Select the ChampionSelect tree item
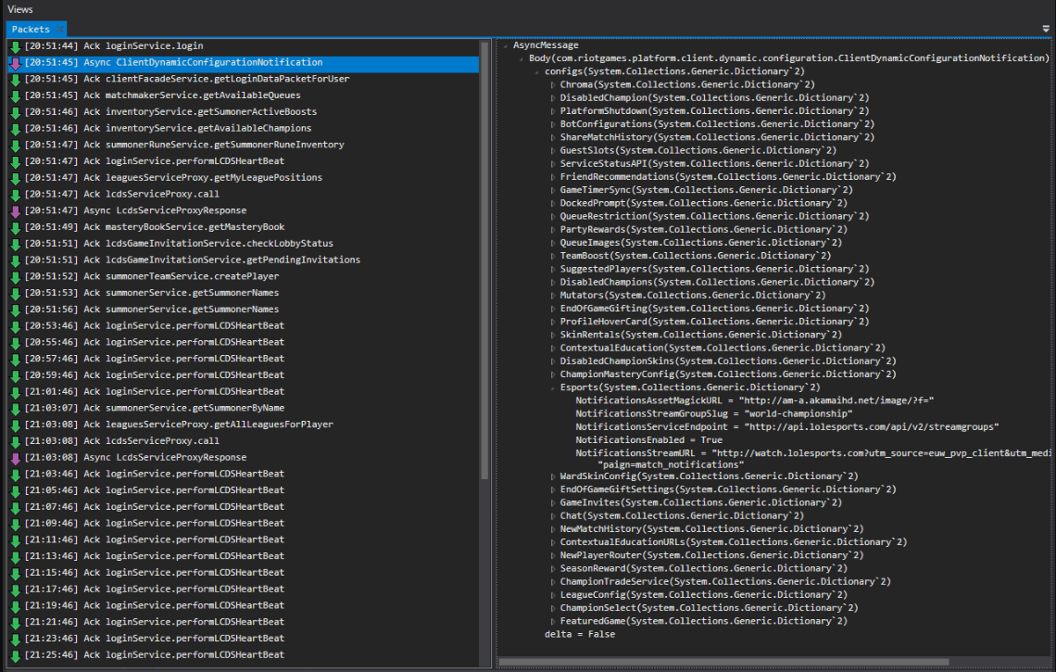This screenshot has width=1056, height=672. [x=709, y=608]
